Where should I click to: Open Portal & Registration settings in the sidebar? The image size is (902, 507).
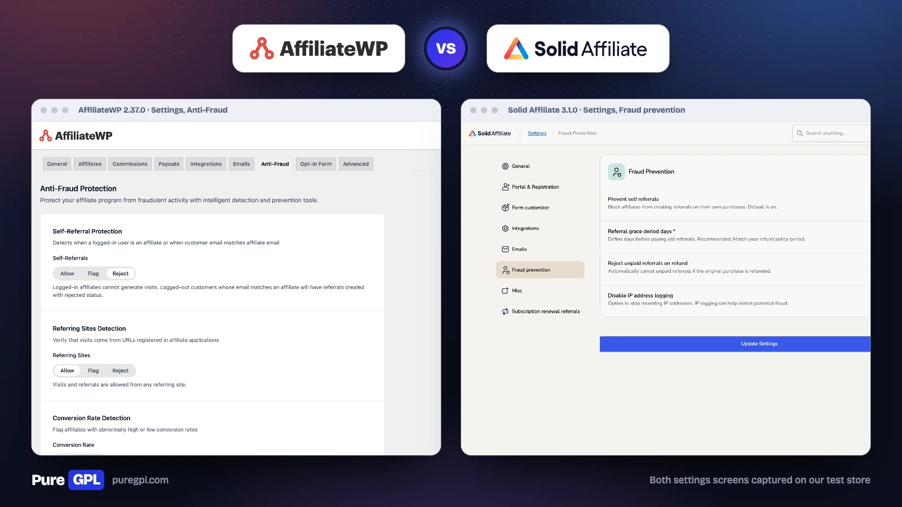[x=540, y=187]
